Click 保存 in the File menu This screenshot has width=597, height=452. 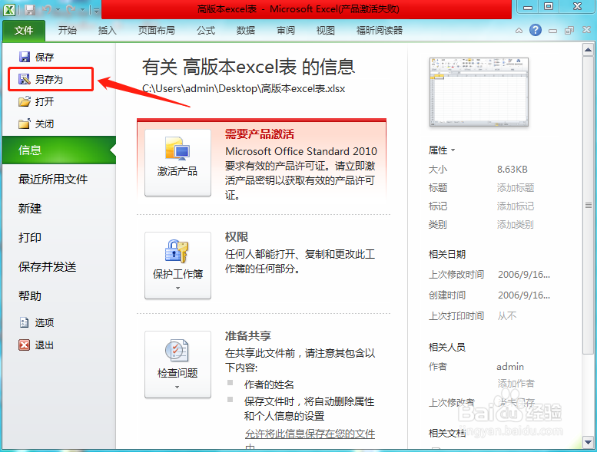point(36,57)
